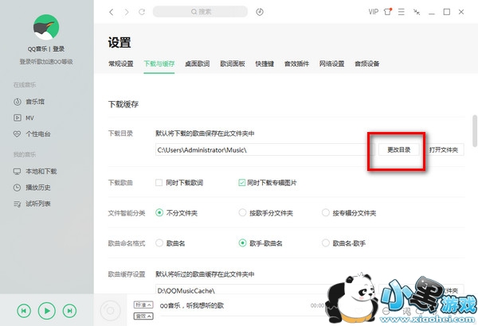Open 试听列表 in the sidebar

(x=32, y=204)
